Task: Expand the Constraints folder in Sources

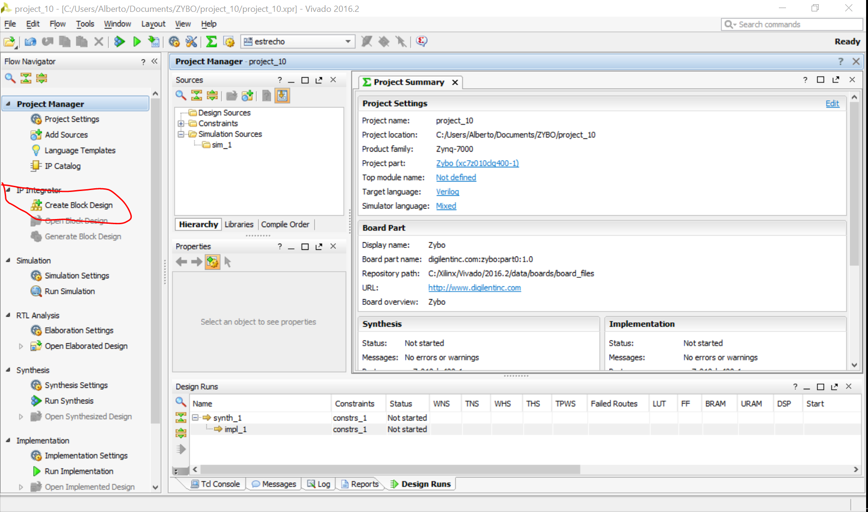Action: pos(181,123)
